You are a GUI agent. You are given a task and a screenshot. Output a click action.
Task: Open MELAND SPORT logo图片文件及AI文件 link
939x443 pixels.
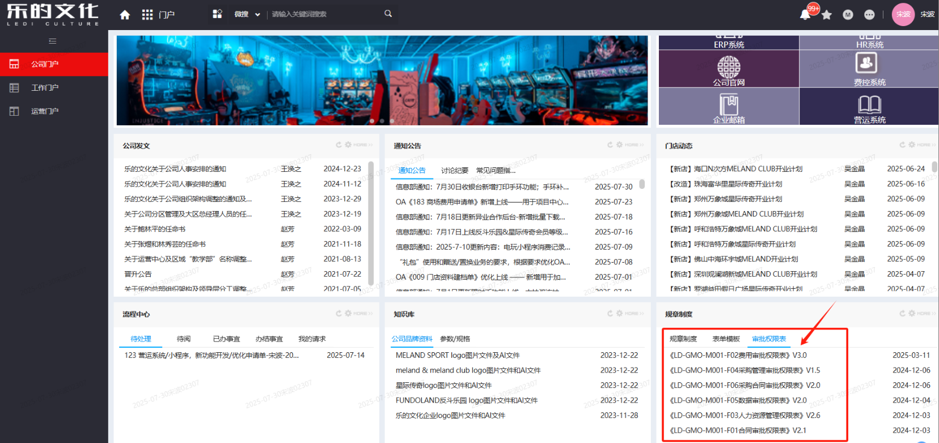point(457,355)
